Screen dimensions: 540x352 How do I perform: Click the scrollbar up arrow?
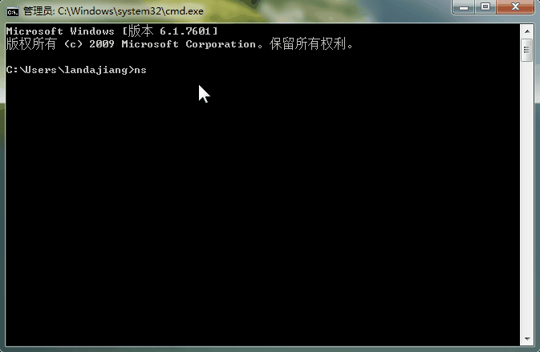(x=527, y=31)
